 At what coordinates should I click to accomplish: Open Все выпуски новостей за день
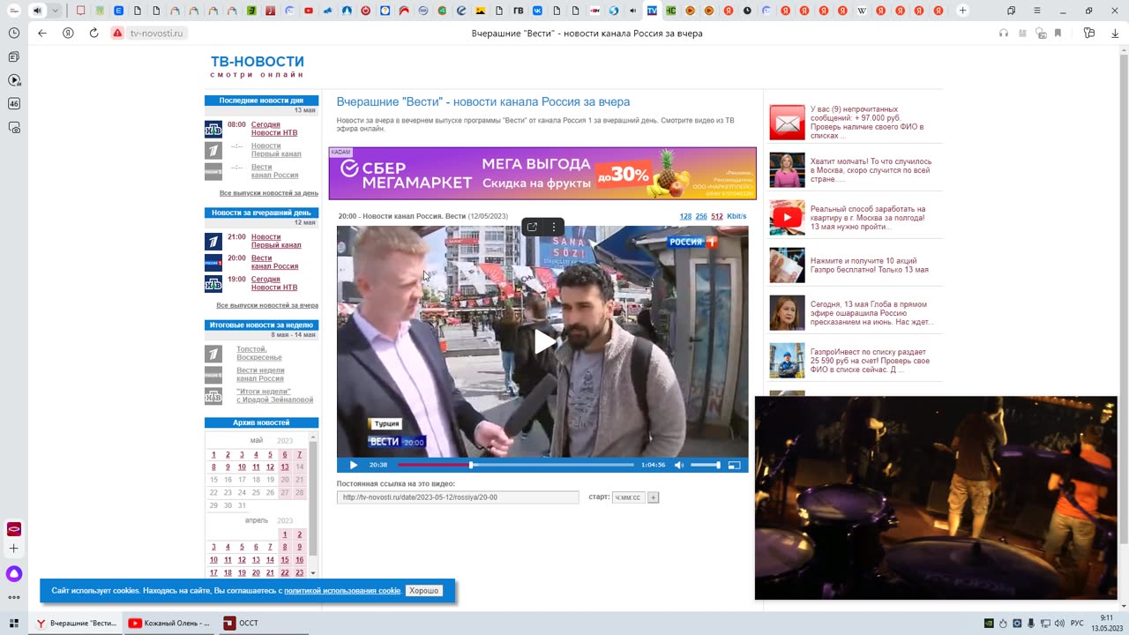pos(269,193)
